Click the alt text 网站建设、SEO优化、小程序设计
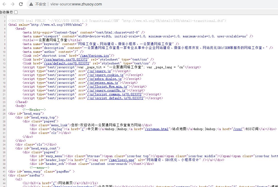The image size is (278, 187). pyautogui.click(x=173, y=160)
